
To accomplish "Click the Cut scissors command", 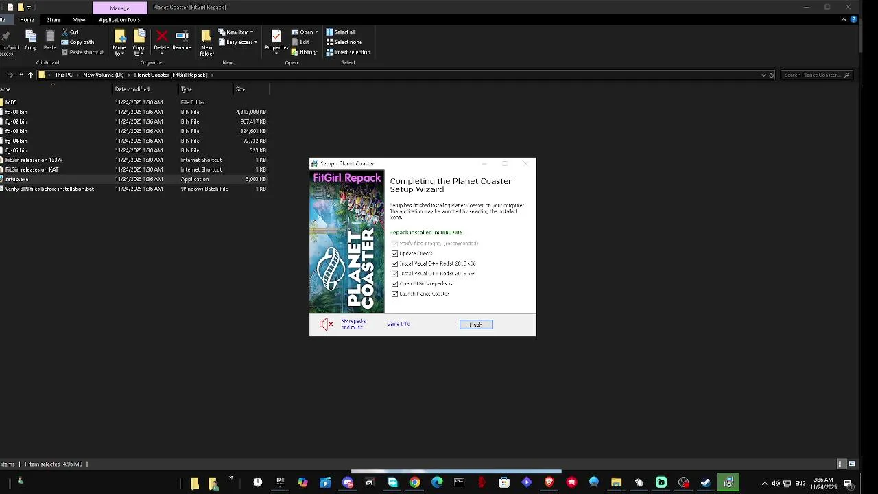I will point(70,32).
